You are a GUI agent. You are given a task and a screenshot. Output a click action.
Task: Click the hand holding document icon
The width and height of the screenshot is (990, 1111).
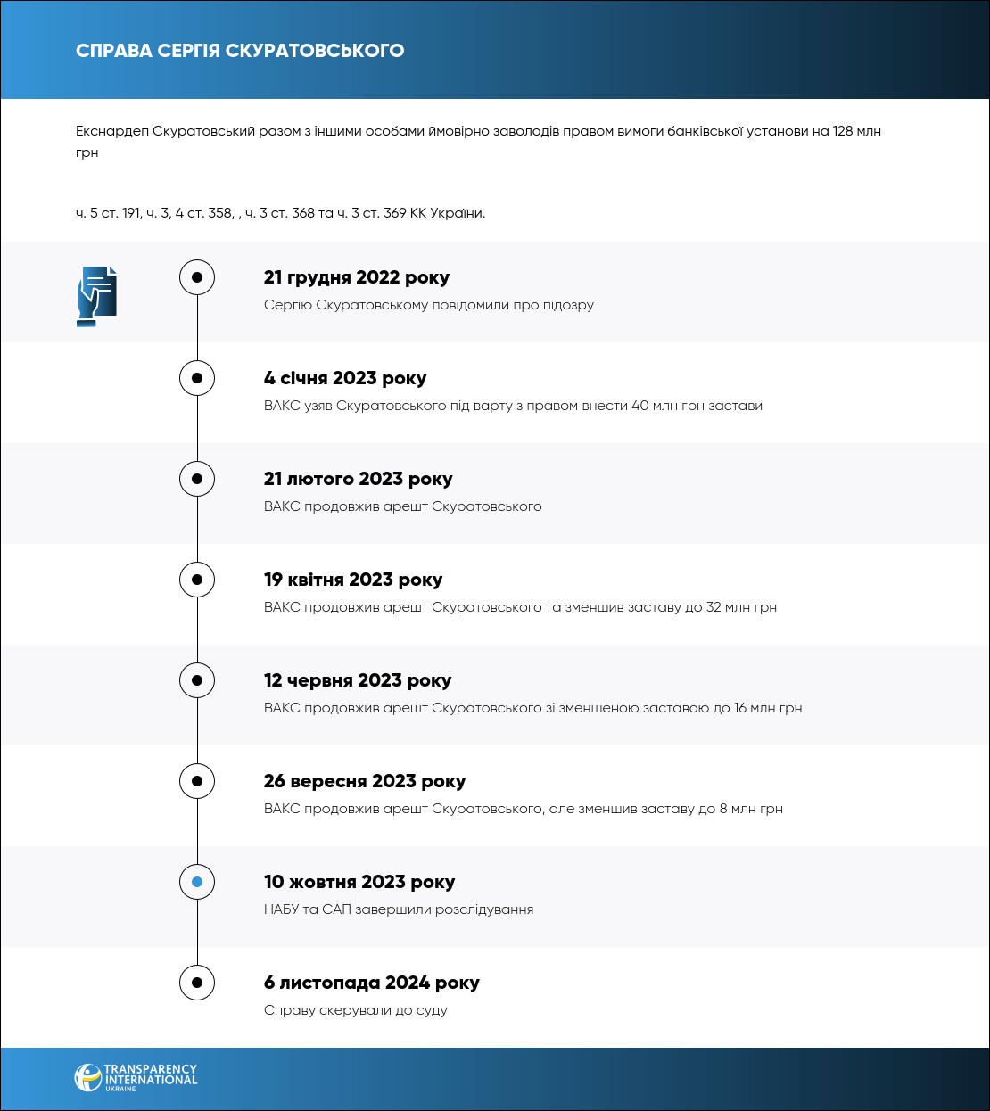tap(96, 296)
